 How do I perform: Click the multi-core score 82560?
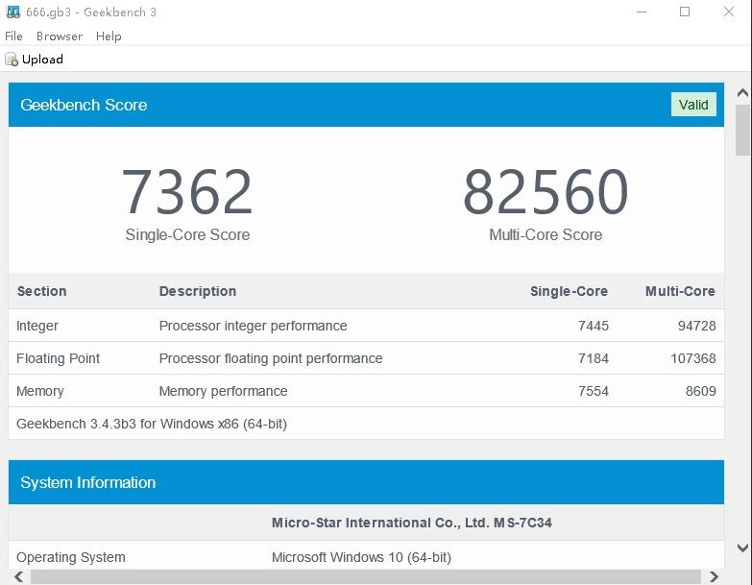pyautogui.click(x=546, y=191)
